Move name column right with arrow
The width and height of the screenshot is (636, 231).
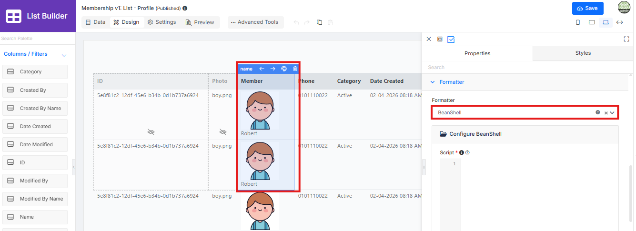(273, 69)
